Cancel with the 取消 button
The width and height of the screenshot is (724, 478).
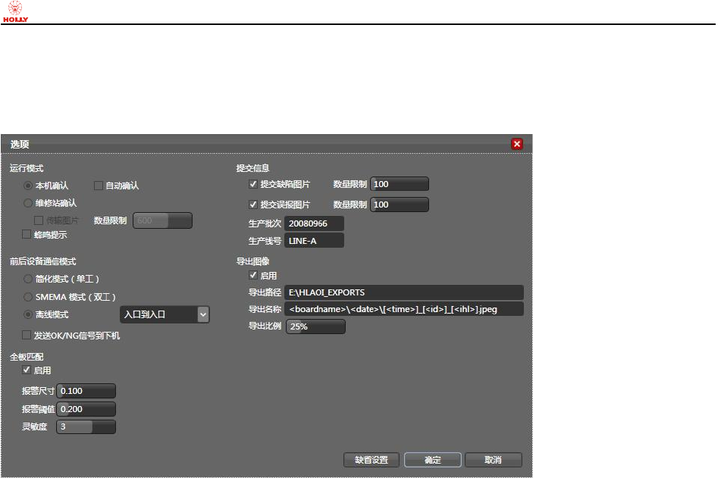(493, 460)
